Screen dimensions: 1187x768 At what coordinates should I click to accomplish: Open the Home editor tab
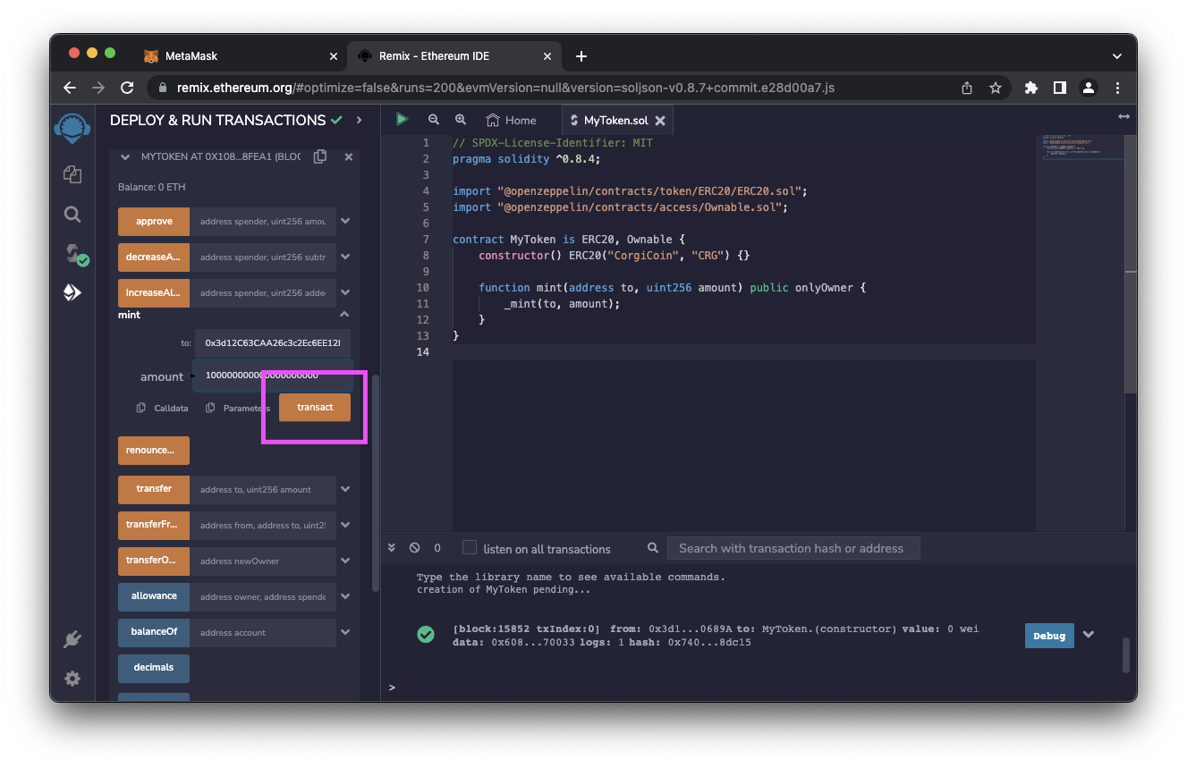click(511, 120)
